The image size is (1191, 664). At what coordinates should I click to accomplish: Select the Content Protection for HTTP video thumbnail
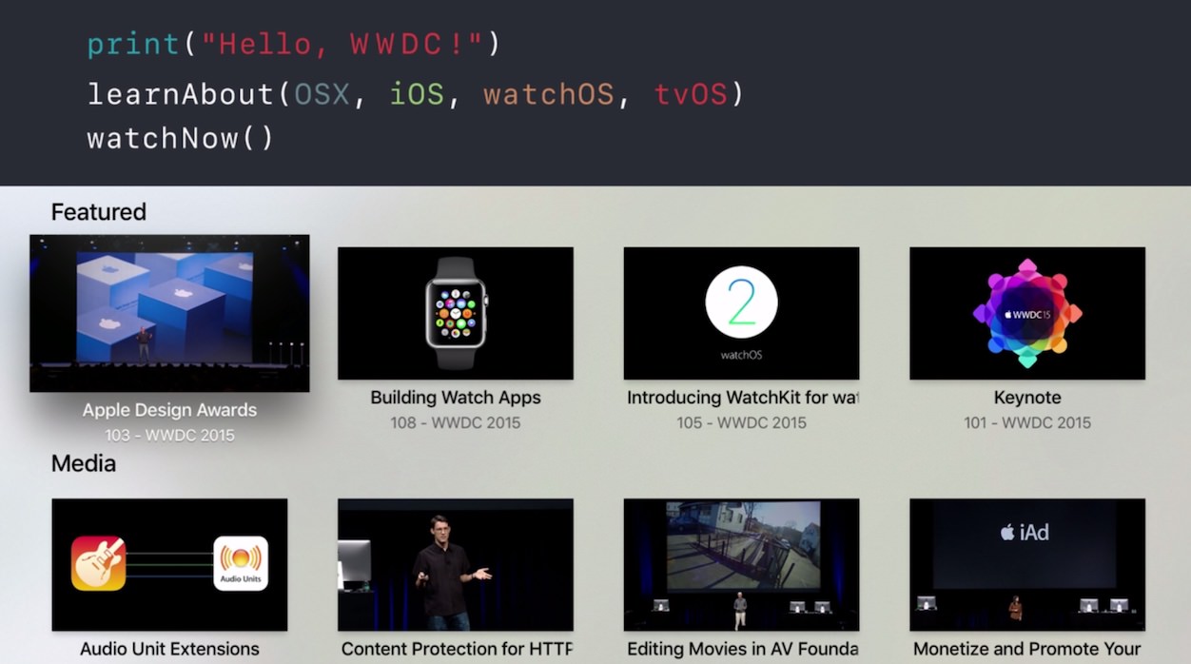[456, 565]
